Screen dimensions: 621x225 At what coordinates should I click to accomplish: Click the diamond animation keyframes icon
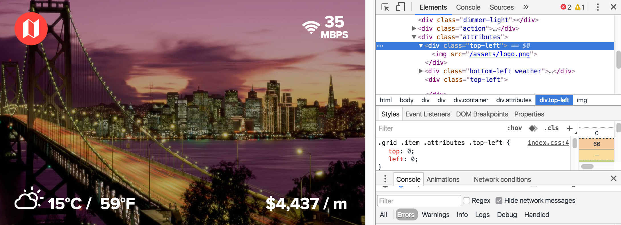[x=533, y=128]
